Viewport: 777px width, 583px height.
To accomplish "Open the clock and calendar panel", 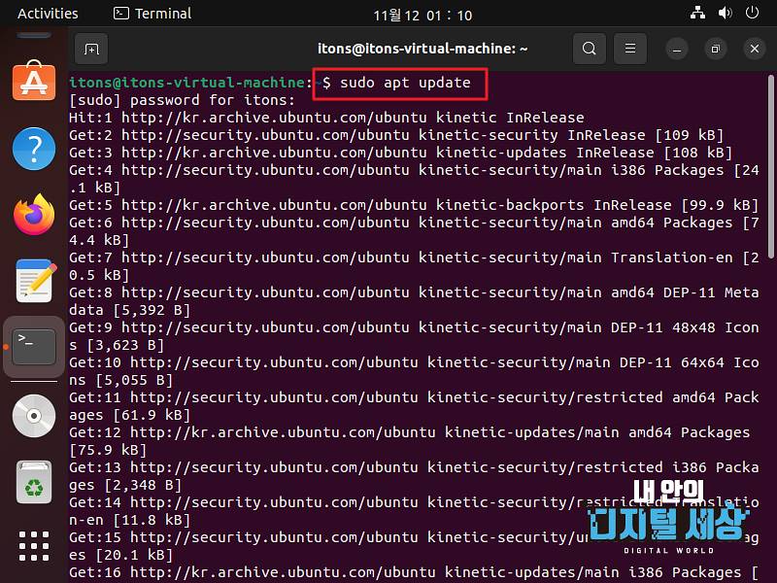I will [x=422, y=15].
